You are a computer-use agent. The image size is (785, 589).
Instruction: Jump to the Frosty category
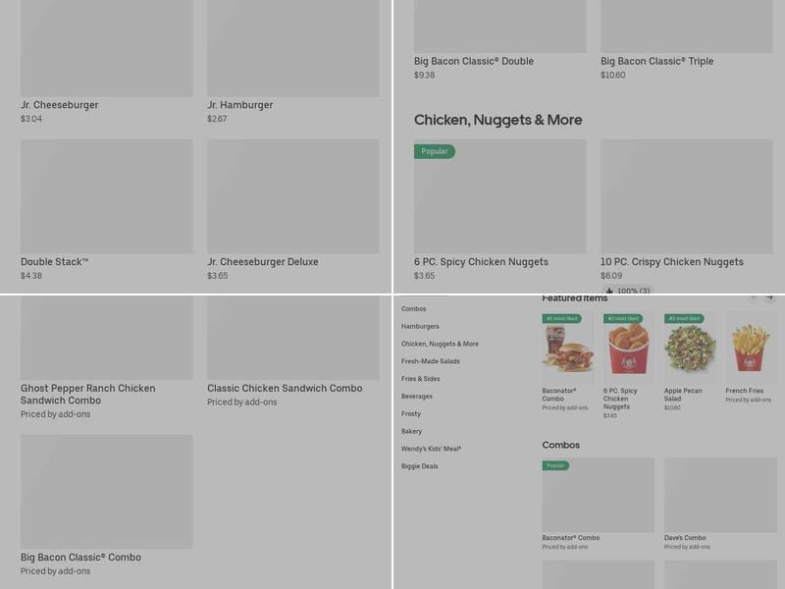[x=411, y=413]
